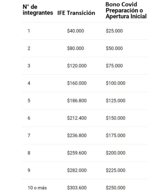
Task: Click the $225.000 Bono value
Action: tap(116, 170)
